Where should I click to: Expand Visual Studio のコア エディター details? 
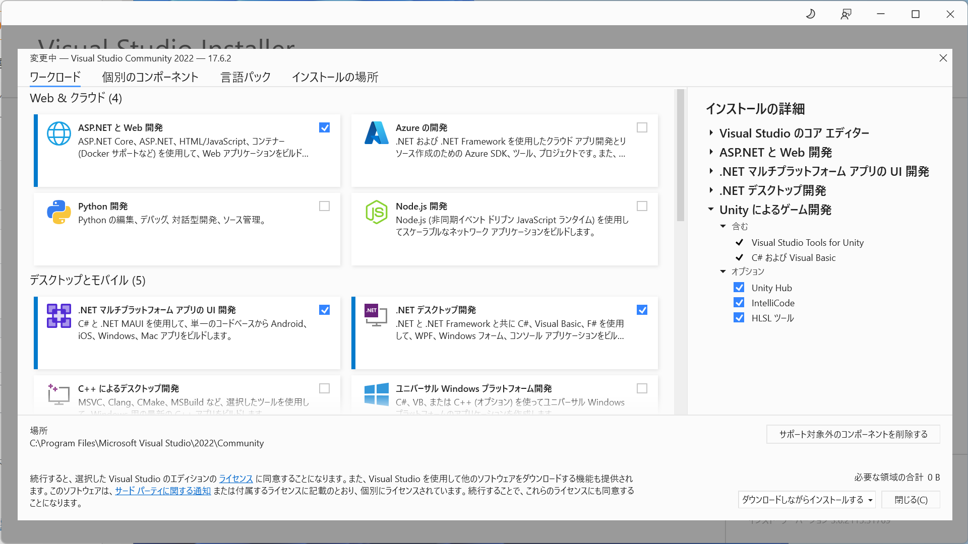(711, 133)
